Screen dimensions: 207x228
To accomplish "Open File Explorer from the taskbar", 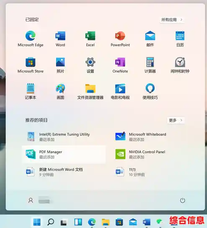I will [x=106, y=222].
